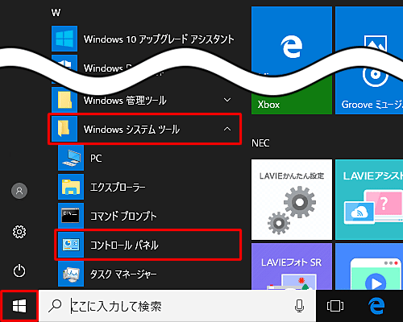This screenshot has height=322, width=403.
Task: Open LAVIEフォト SR tile
Action: (292, 266)
